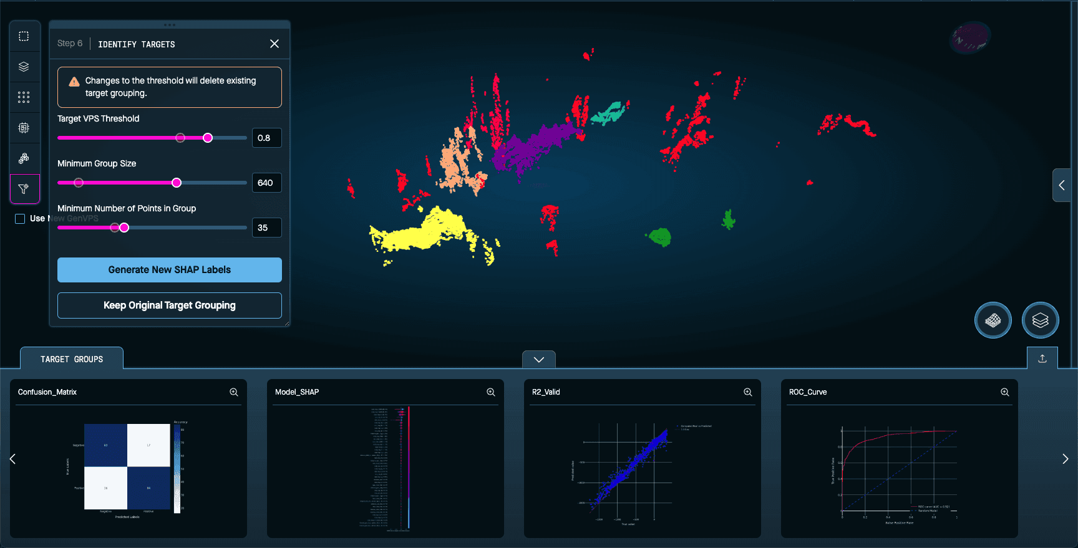Click the R2_Valid card title
1078x548 pixels.
pos(546,392)
